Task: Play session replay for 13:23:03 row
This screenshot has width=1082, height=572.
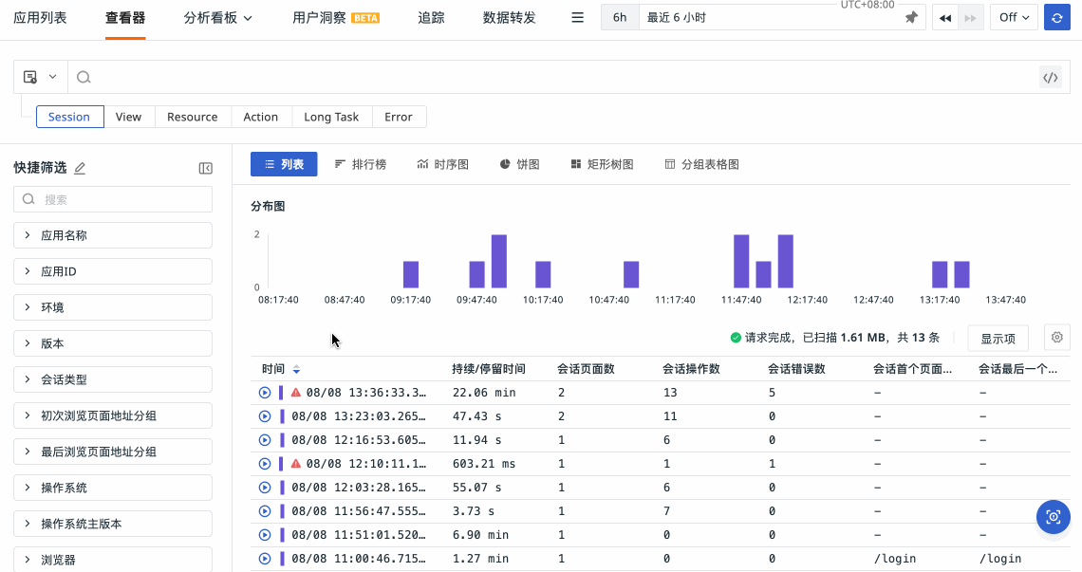Action: click(x=265, y=416)
